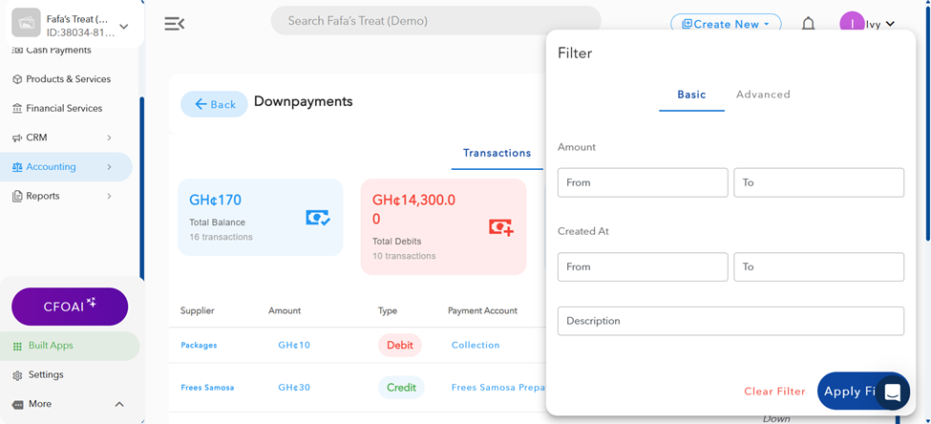Collapse the More section chevron
This screenshot has width=931, height=424.
[x=119, y=404]
